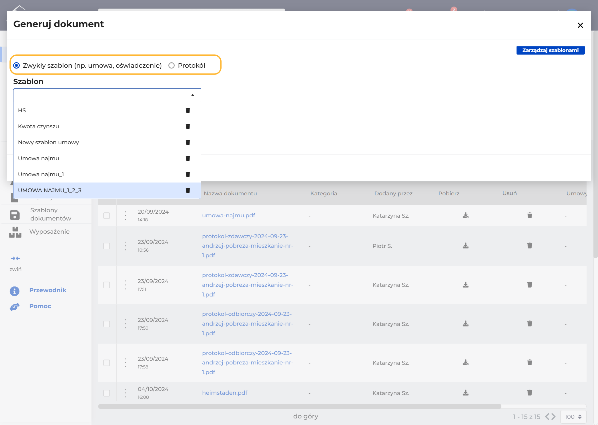
Task: Open Wyposażenie in sidebar
Action: (49, 231)
